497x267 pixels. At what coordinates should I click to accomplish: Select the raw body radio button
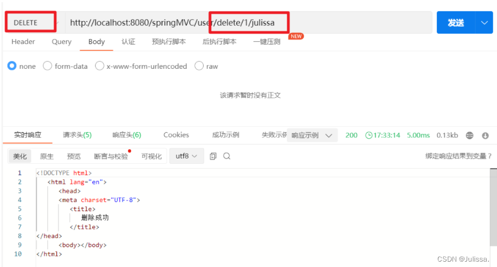coord(199,66)
